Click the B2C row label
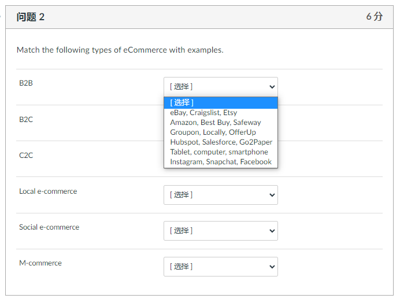The height and width of the screenshot is (306, 400). tap(26, 119)
